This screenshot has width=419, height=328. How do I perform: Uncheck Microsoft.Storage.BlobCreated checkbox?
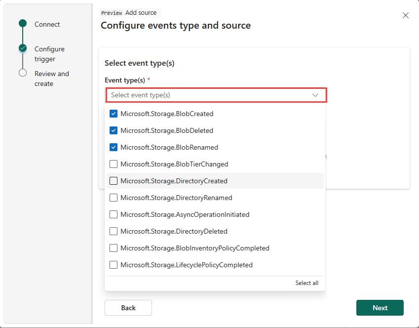tap(114, 114)
